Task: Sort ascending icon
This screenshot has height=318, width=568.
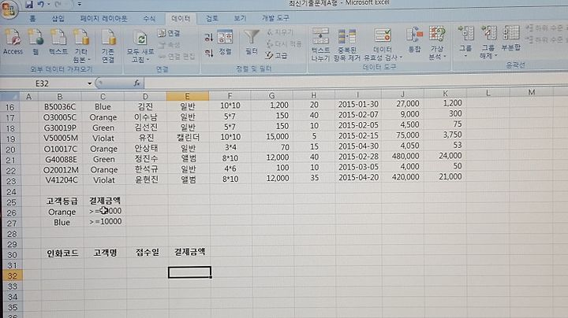Action: tap(208, 37)
